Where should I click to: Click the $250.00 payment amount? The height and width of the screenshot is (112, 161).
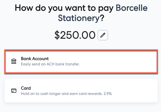click(75, 35)
